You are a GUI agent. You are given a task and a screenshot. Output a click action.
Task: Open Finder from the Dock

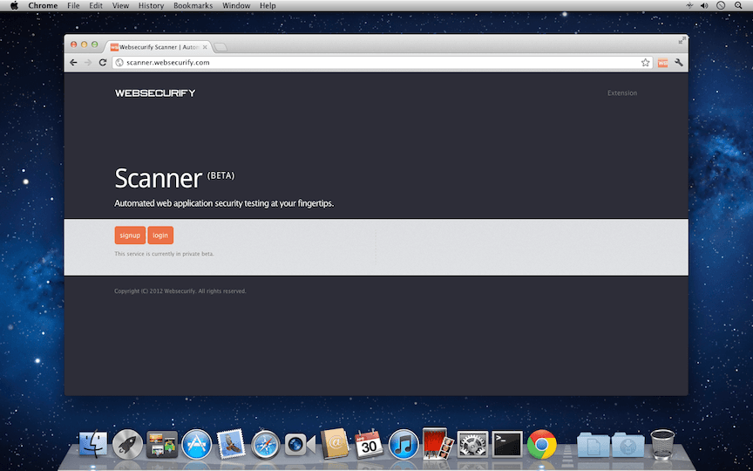tap(92, 444)
